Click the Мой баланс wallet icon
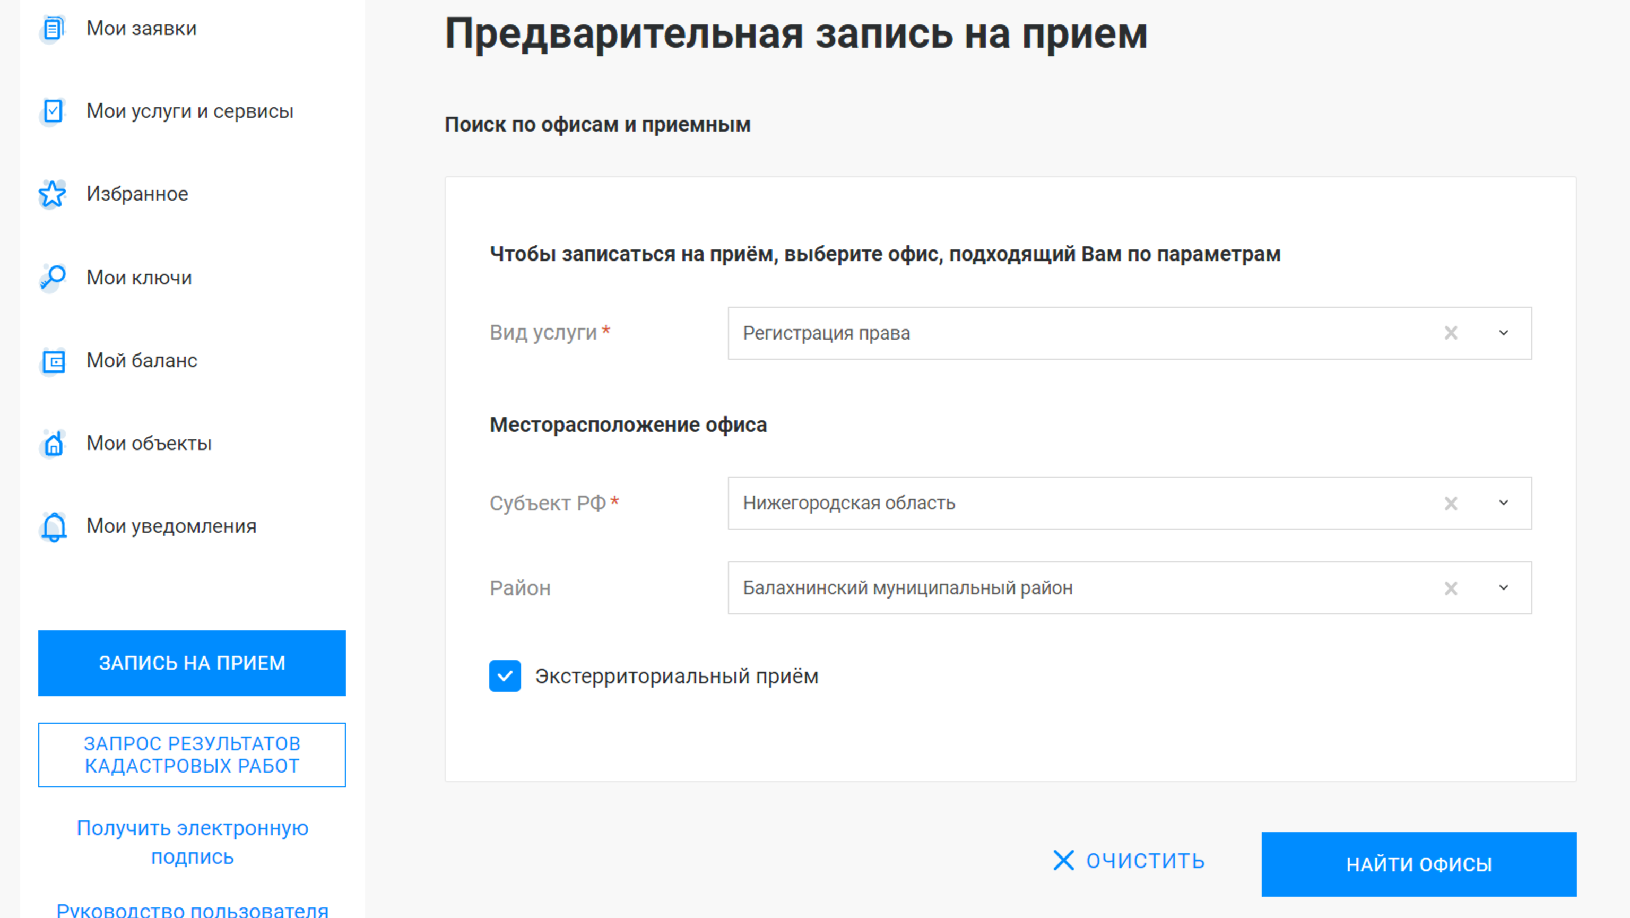The height and width of the screenshot is (918, 1630). point(53,361)
